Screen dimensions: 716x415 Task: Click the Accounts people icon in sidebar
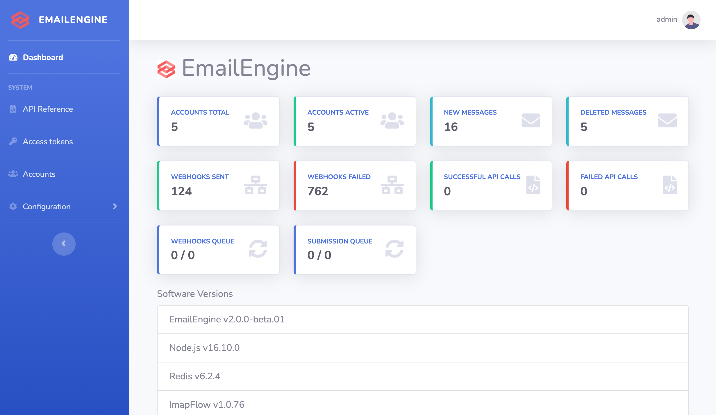coord(13,174)
